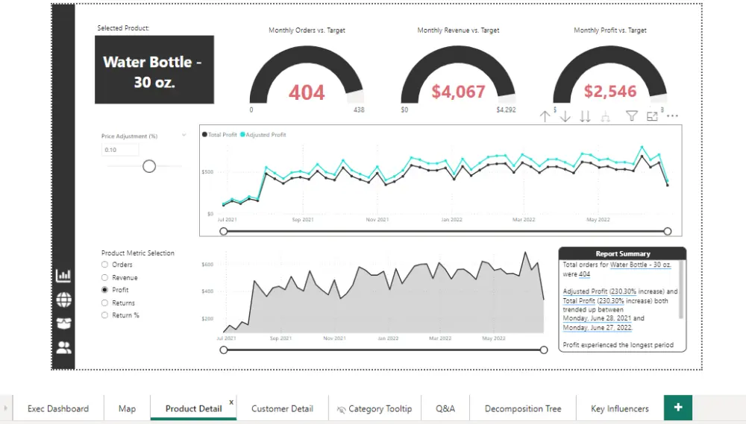Close the Product Detail tab with x
The image size is (746, 424).
click(x=231, y=402)
